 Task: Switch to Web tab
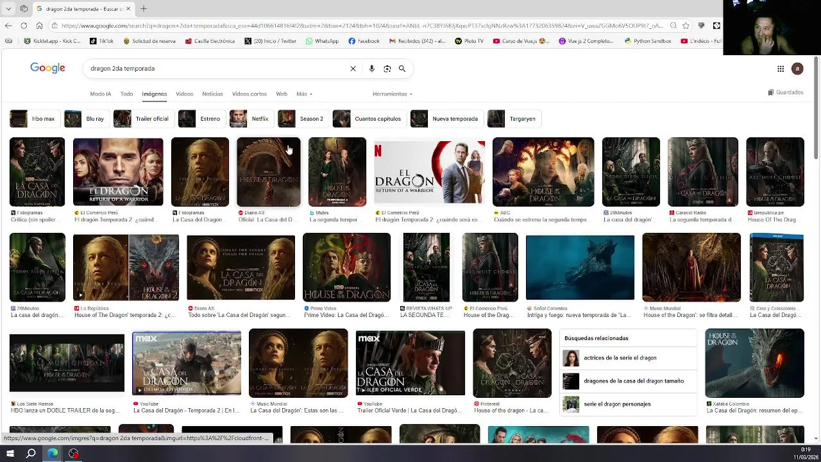click(282, 94)
